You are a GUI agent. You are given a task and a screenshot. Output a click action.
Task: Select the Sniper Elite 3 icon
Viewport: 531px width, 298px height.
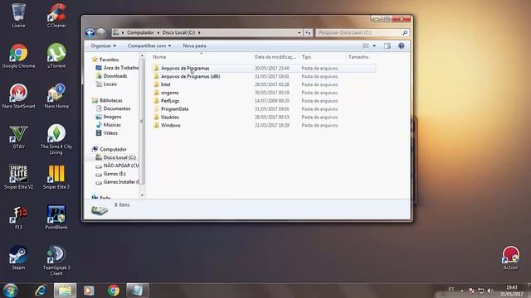pyautogui.click(x=56, y=176)
